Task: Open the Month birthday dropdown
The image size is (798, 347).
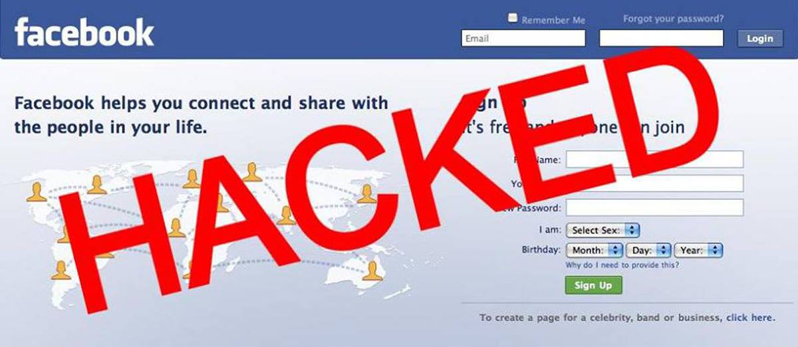Action: pos(595,251)
